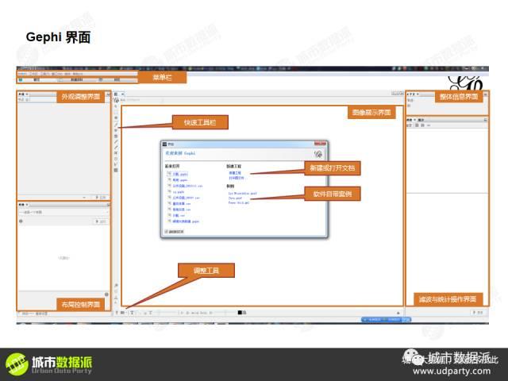
Task: Click the edge thickness slider
Action: tap(167, 313)
